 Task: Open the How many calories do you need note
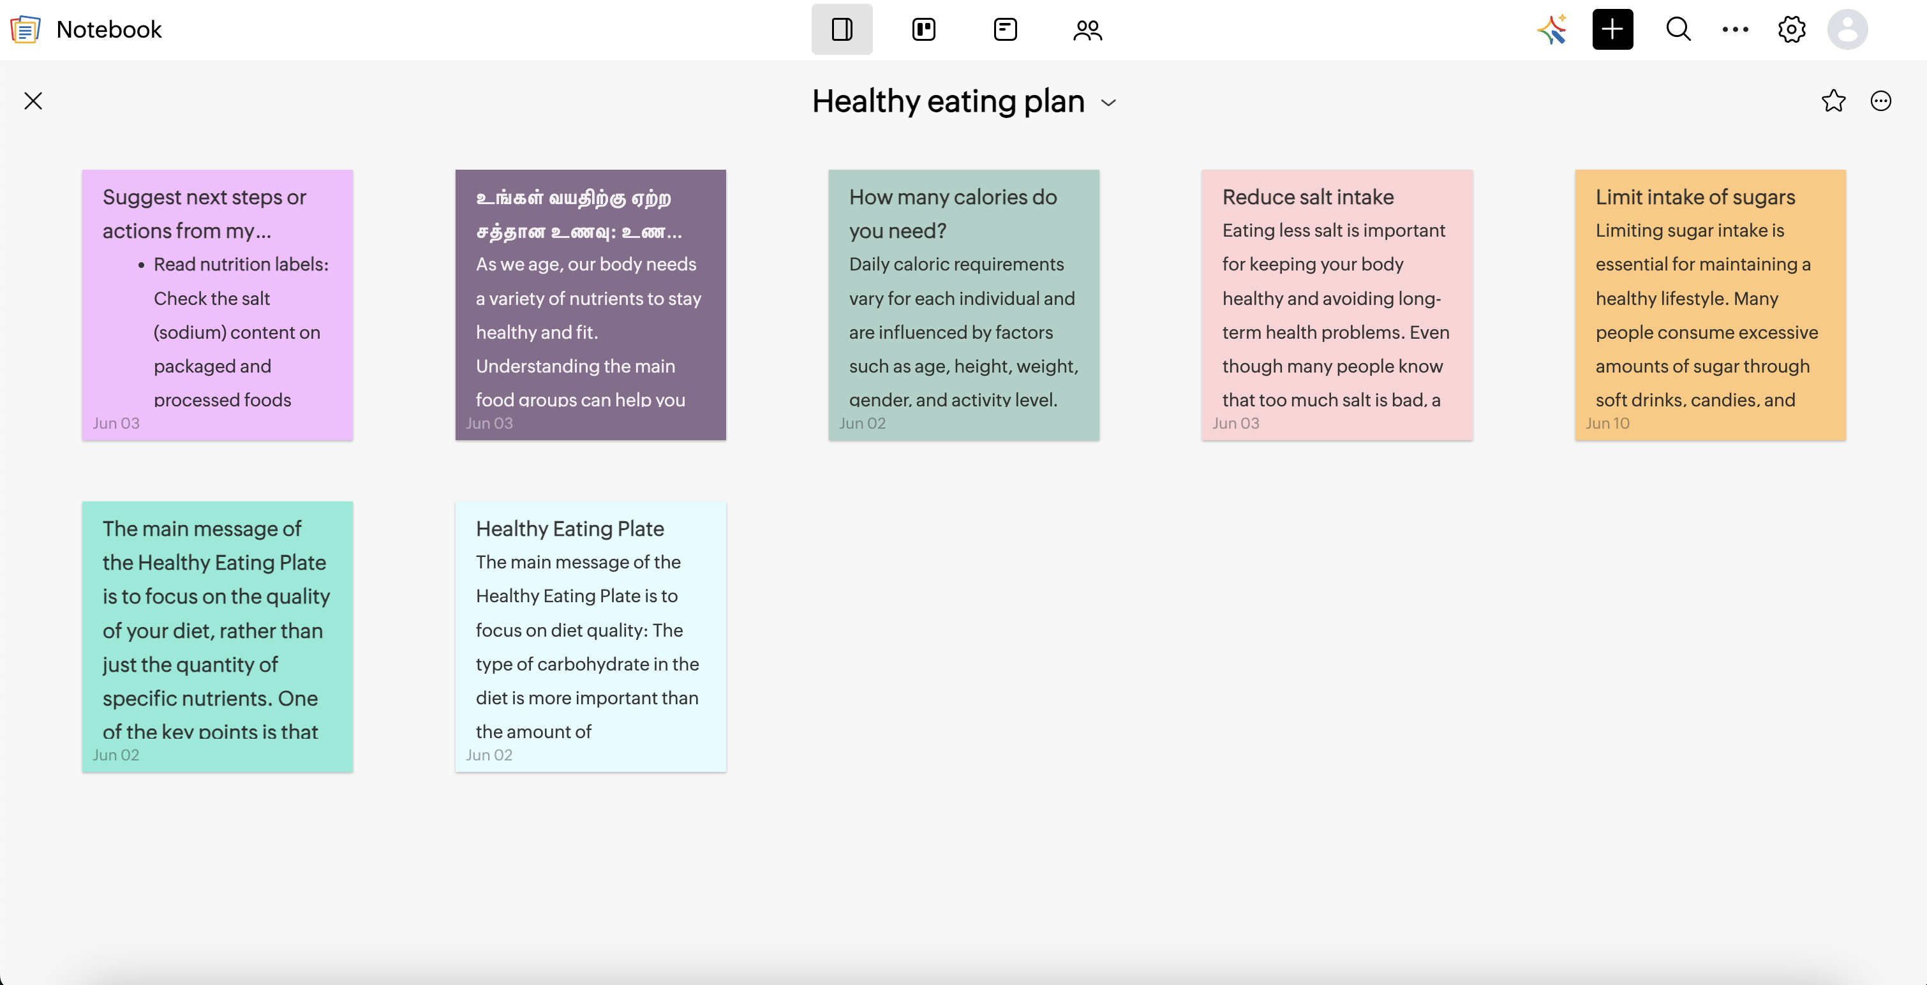tap(963, 304)
